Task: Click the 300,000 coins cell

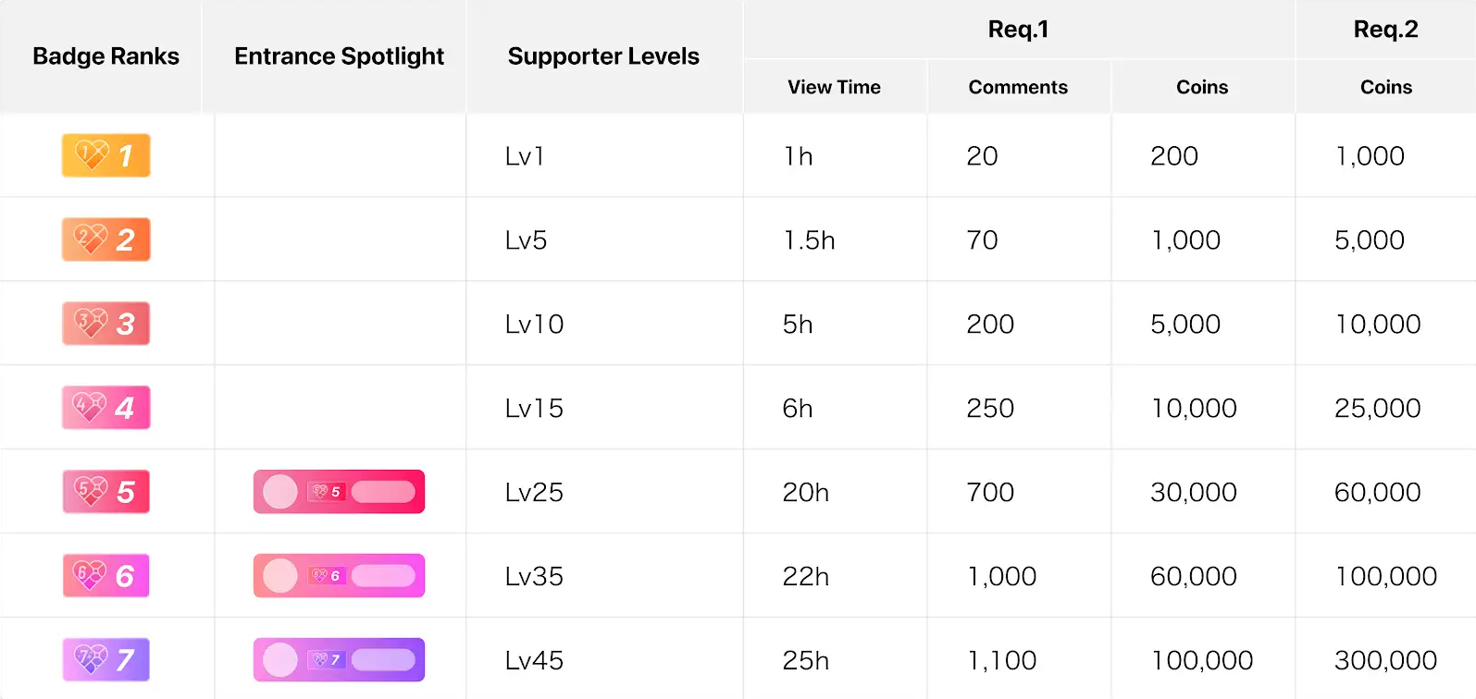Action: 1385,660
